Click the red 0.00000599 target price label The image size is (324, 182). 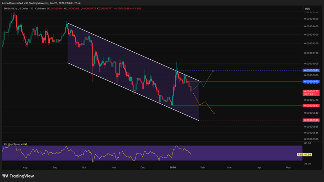pos(311,120)
